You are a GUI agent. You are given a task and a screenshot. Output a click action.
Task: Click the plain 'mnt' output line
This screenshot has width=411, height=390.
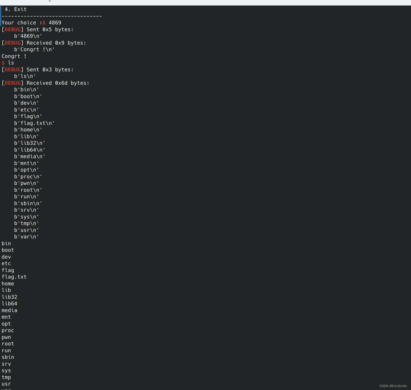(x=6, y=317)
